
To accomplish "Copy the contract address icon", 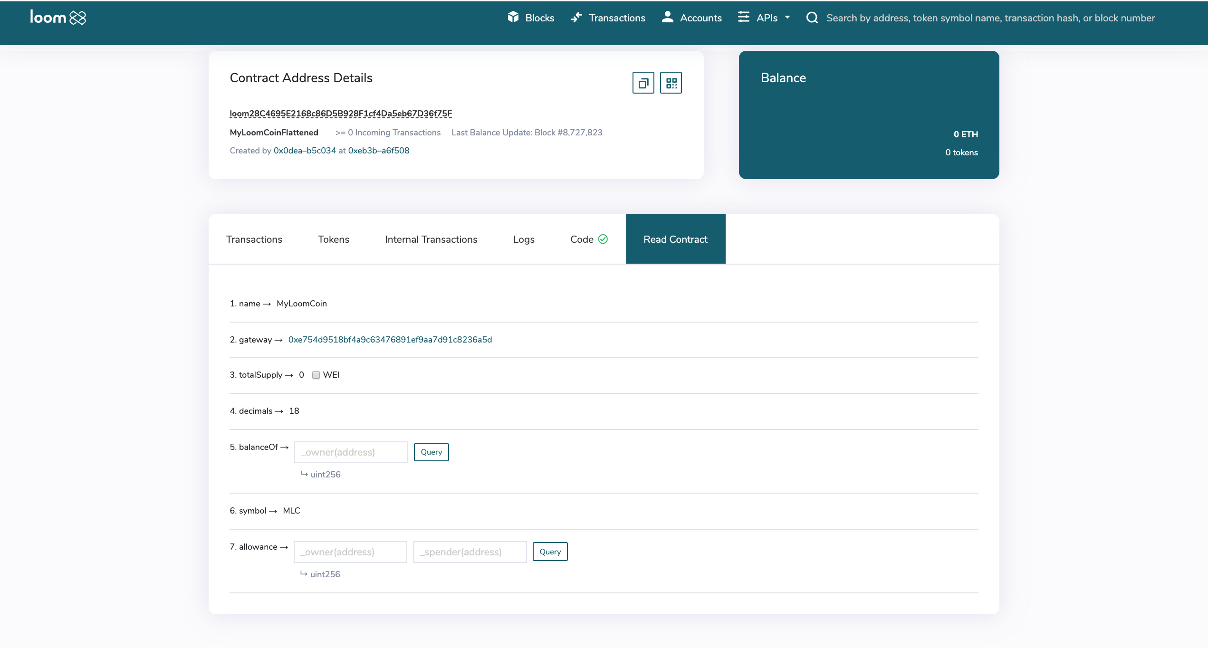I will (643, 83).
